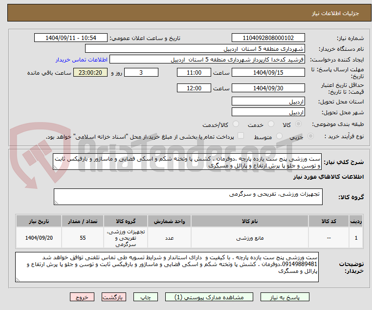Click the چاپ print button

[x=146, y=297]
